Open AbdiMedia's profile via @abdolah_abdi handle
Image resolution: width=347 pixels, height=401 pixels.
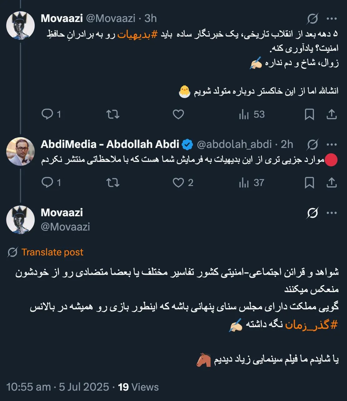click(234, 144)
